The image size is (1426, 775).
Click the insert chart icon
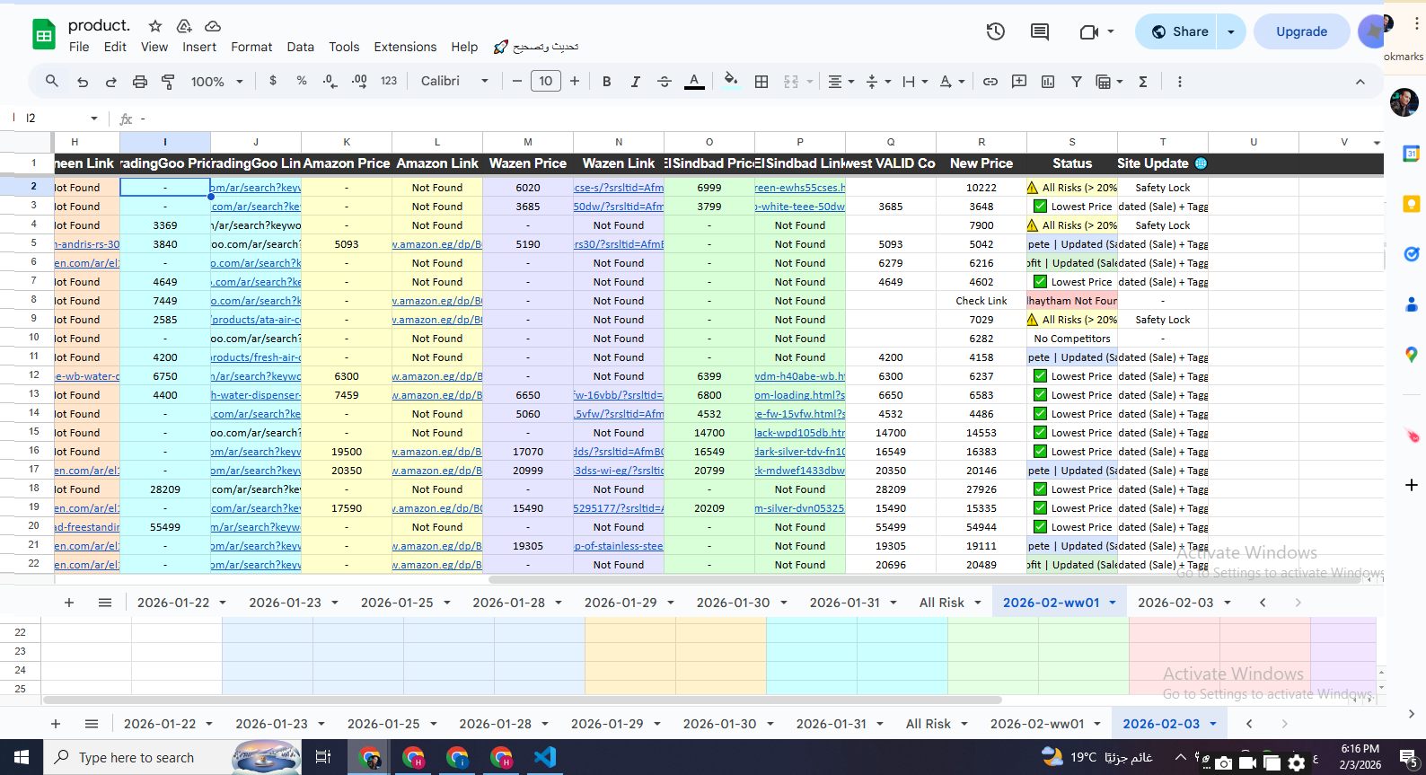(x=1048, y=82)
